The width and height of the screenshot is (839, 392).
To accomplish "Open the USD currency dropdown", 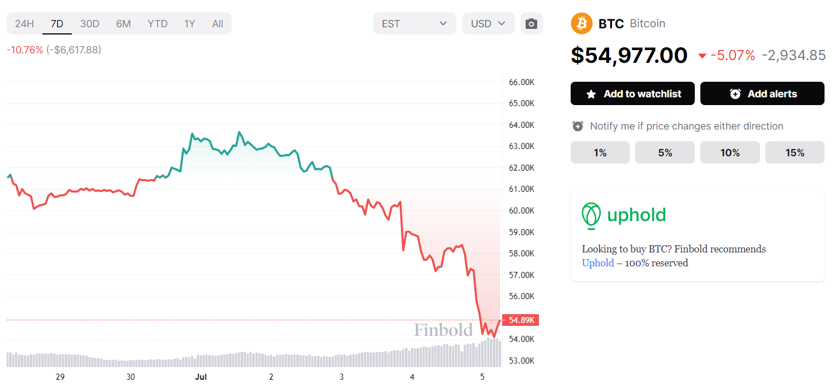I will [488, 24].
